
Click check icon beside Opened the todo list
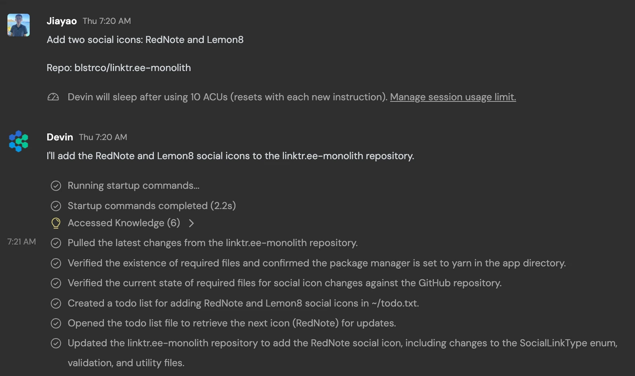tap(56, 323)
